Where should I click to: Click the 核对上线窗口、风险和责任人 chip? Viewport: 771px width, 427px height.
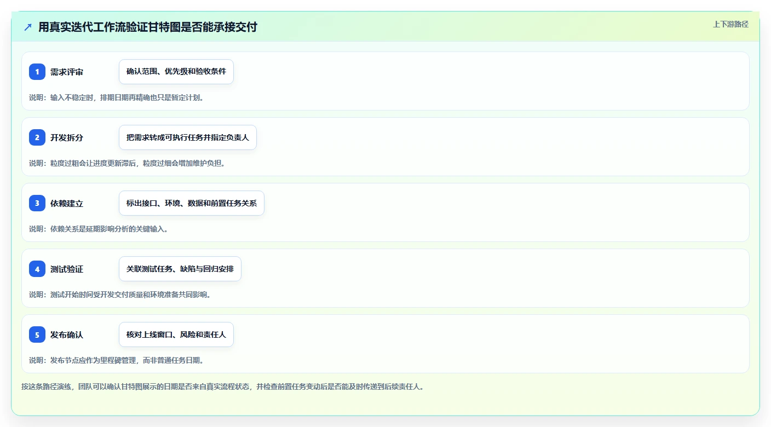click(176, 334)
